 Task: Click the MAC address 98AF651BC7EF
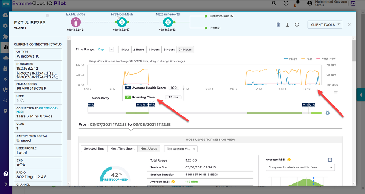pos(31,89)
